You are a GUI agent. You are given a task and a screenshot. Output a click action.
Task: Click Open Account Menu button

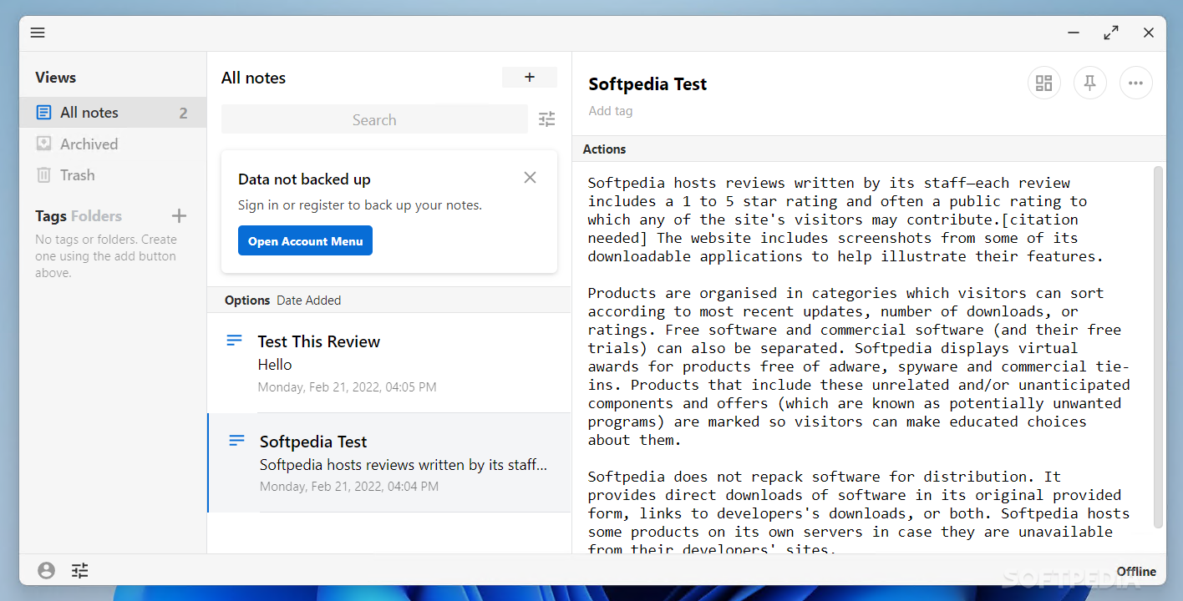click(305, 241)
